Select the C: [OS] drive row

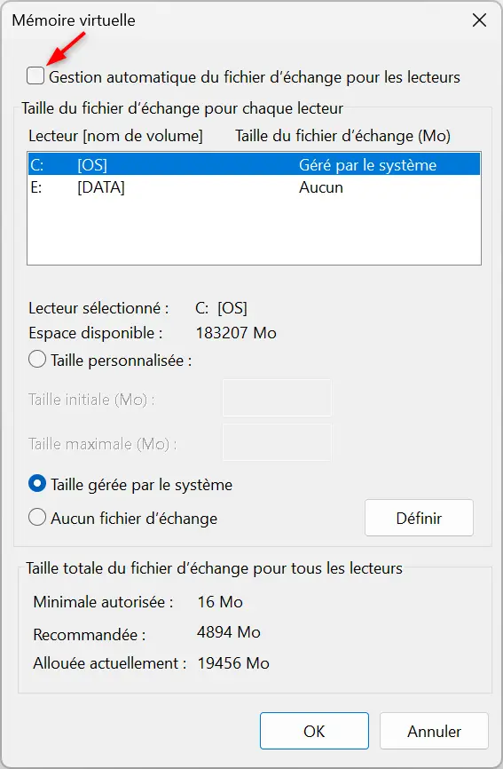coord(254,164)
